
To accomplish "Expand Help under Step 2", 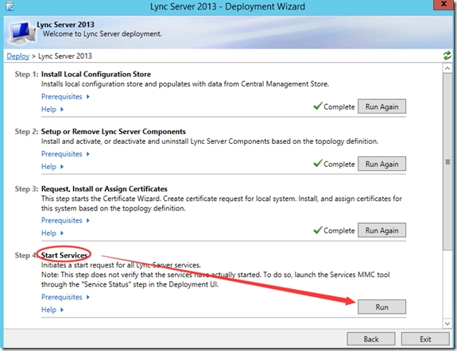I will pyautogui.click(x=52, y=167).
